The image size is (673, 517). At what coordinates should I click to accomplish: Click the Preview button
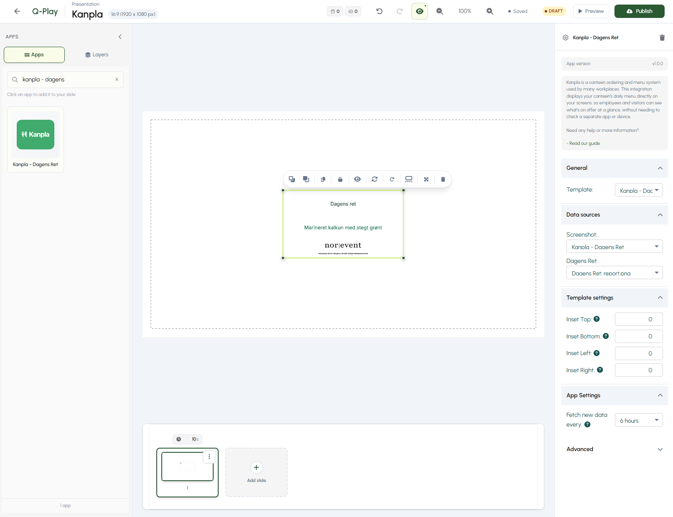click(591, 11)
